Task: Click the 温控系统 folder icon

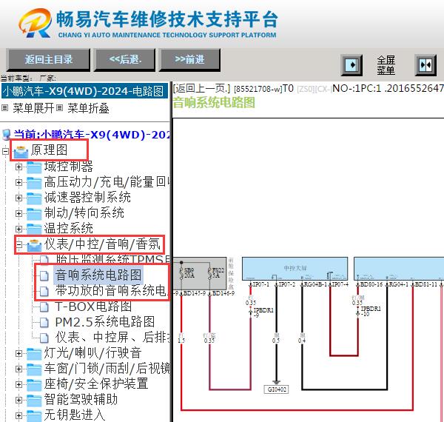Action: click(x=34, y=229)
